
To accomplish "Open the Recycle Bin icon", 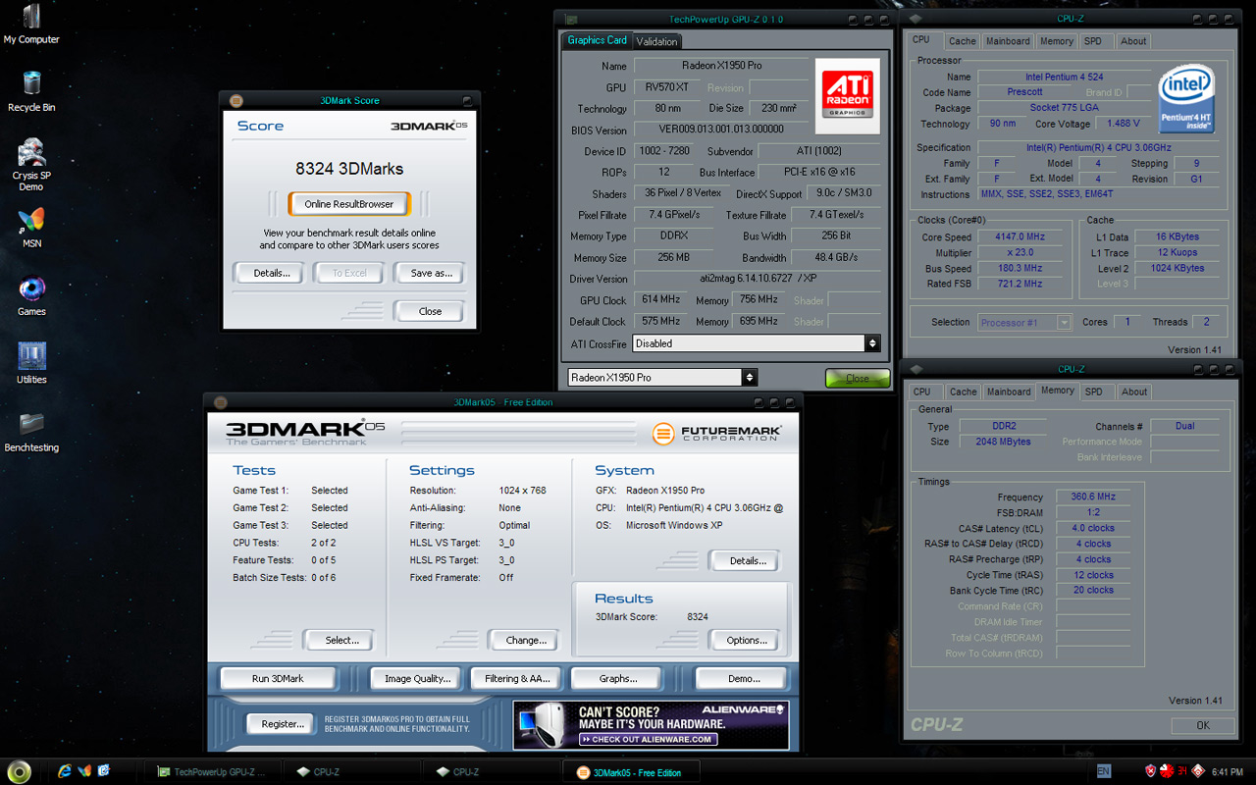I will 31,91.
